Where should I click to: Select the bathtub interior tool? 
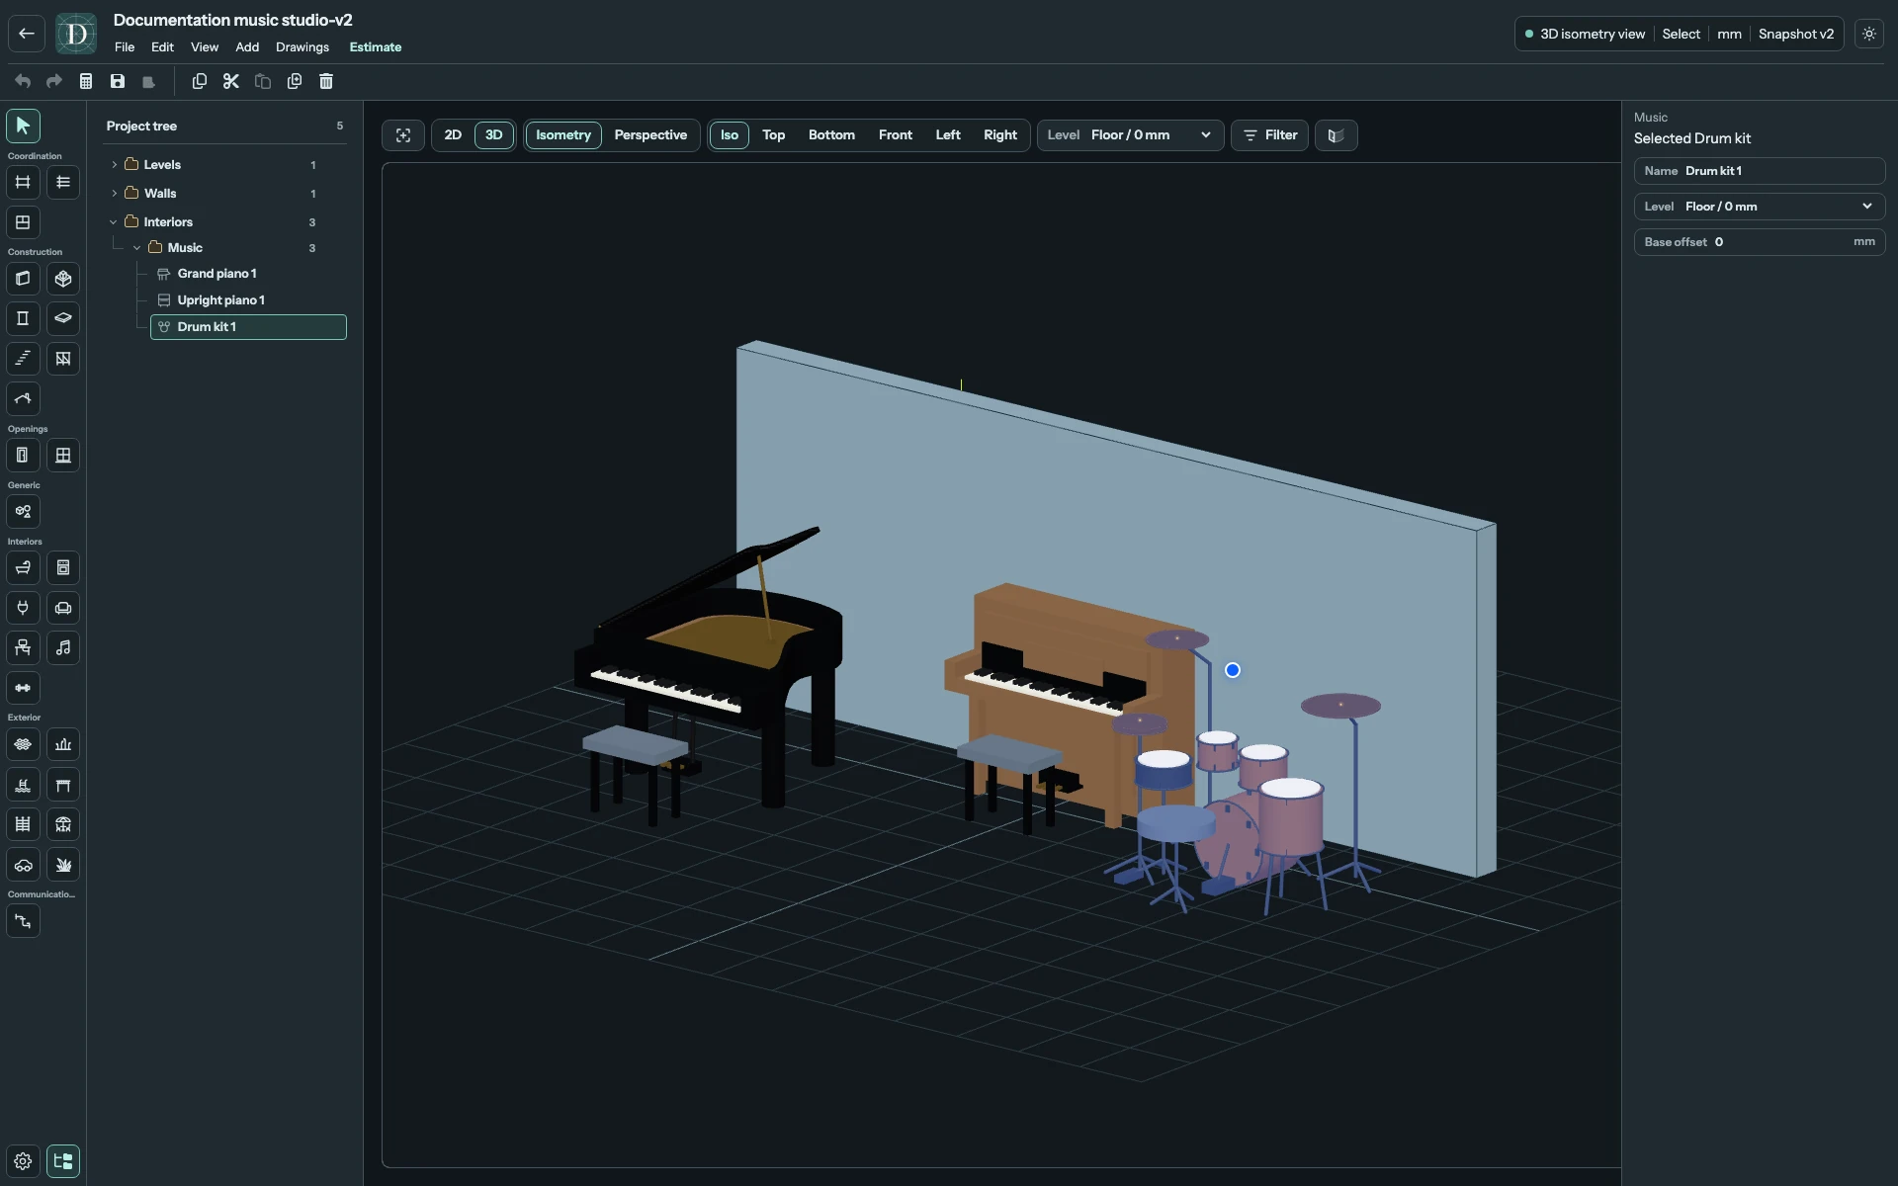pos(23,568)
